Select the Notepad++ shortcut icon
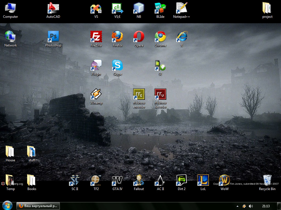Screen dimensions: 281x210 click(x=181, y=8)
